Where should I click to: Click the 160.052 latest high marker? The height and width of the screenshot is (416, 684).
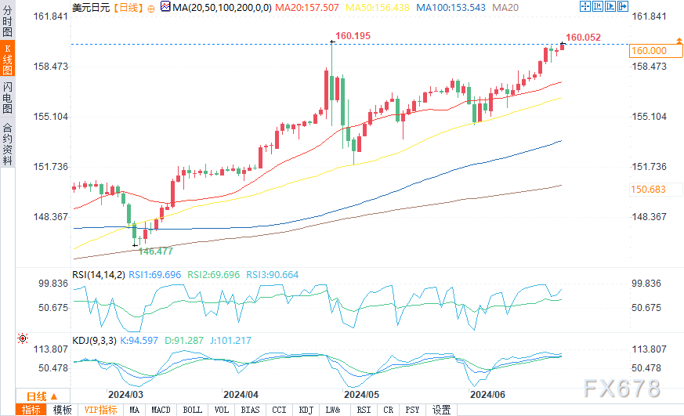(x=583, y=38)
